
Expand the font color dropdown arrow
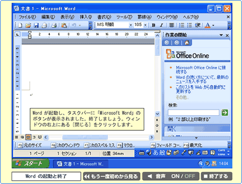[213, 25]
